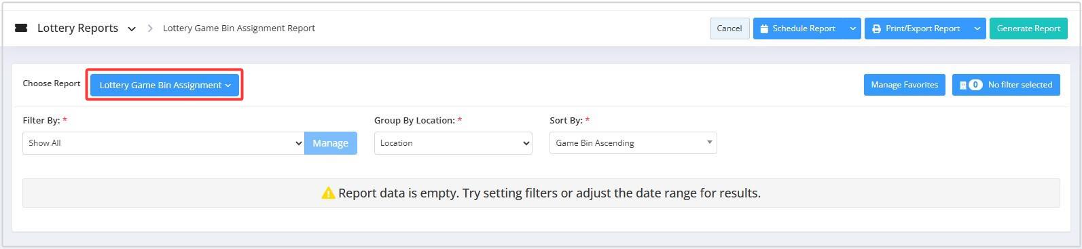This screenshot has width=1082, height=249.
Task: Click the Lottery Game Bin Assignment Report breadcrumb
Action: (x=239, y=28)
